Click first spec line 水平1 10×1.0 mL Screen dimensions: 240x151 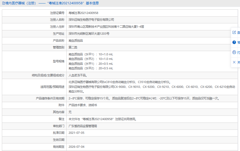coord(91,54)
